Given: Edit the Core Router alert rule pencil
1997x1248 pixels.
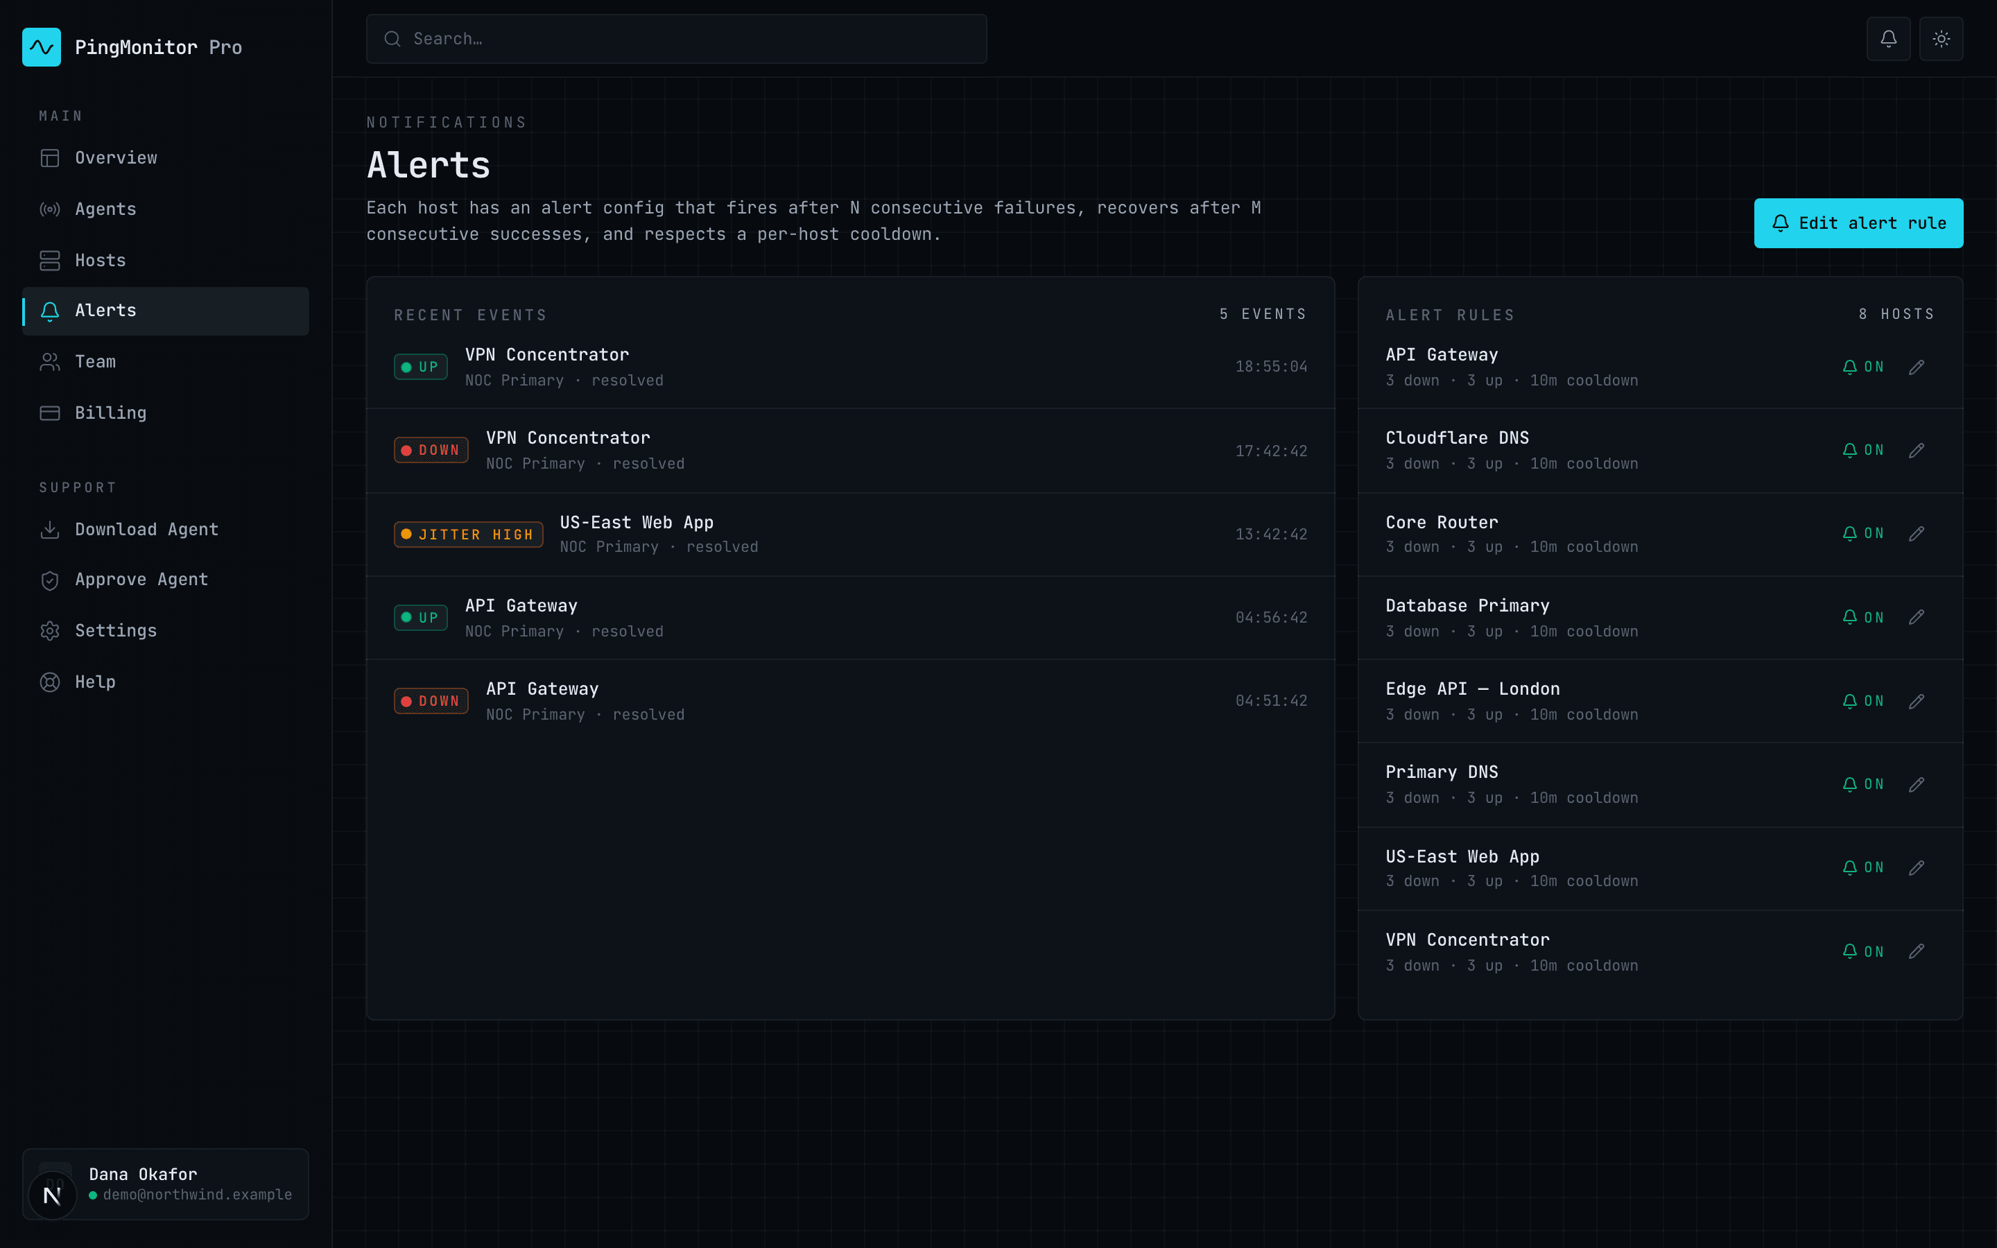Looking at the screenshot, I should pos(1916,534).
